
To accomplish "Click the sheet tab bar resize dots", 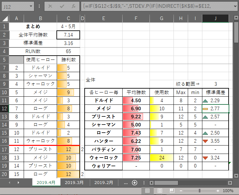I will coord(144,183).
